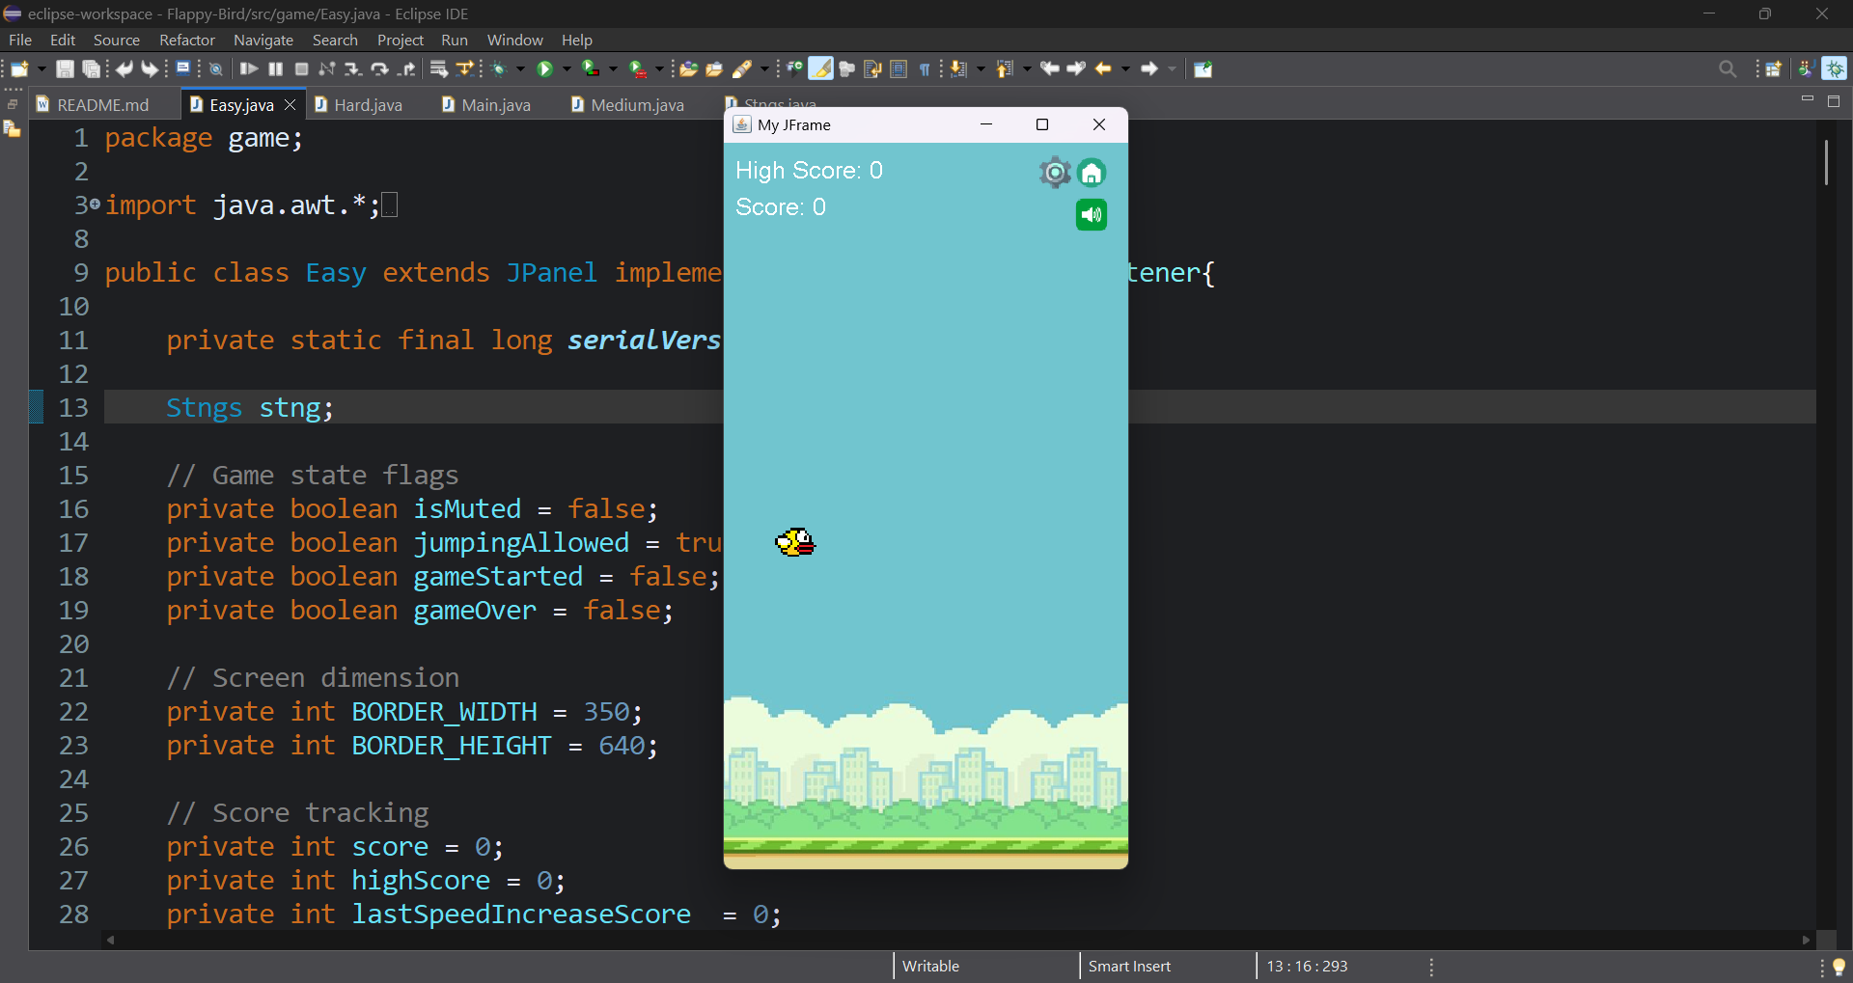Image resolution: width=1853 pixels, height=983 pixels.
Task: Click the Save icon in the toolbar
Action: pyautogui.click(x=65, y=68)
